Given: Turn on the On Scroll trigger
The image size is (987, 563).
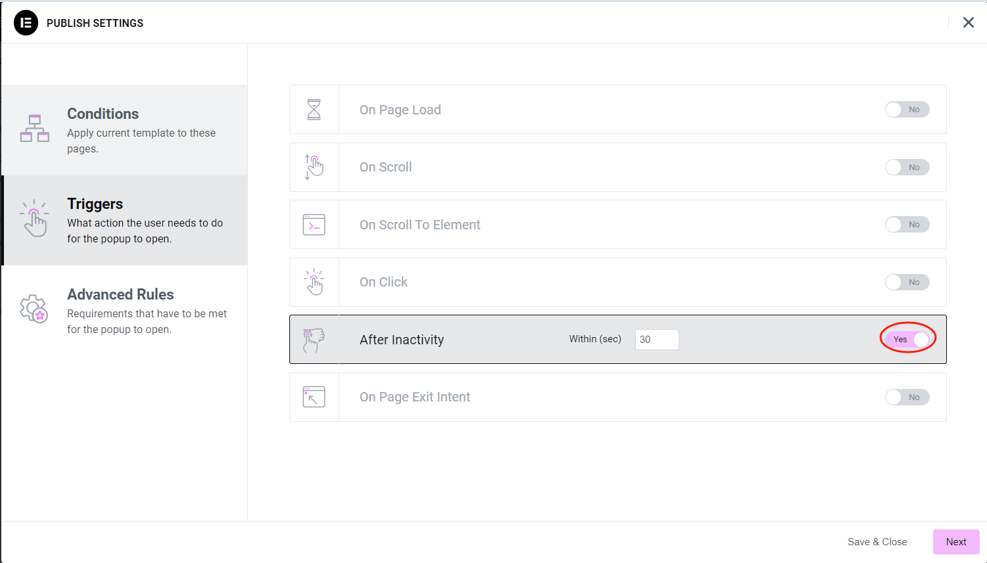Looking at the screenshot, I should pos(907,168).
